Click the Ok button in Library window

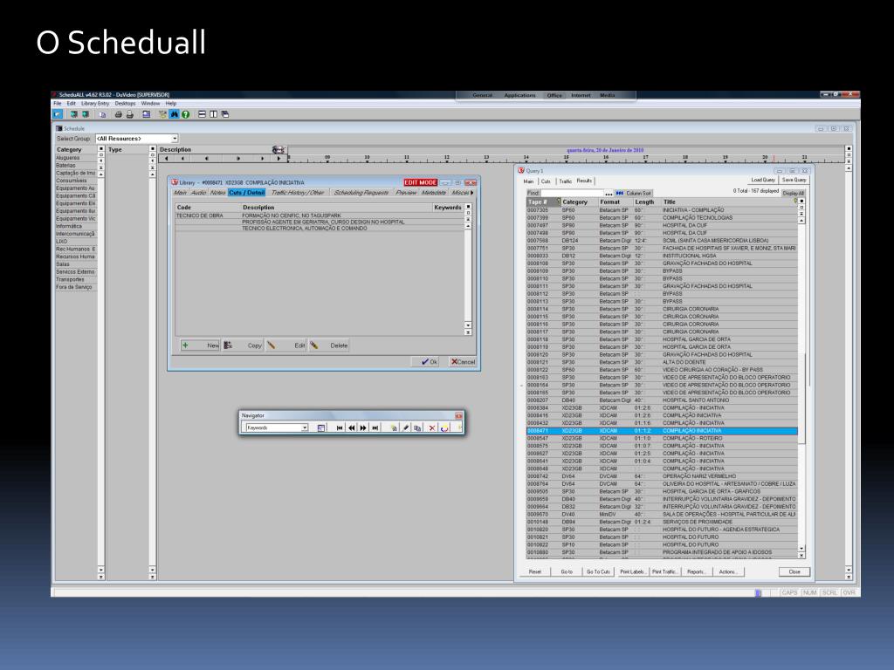(x=425, y=362)
